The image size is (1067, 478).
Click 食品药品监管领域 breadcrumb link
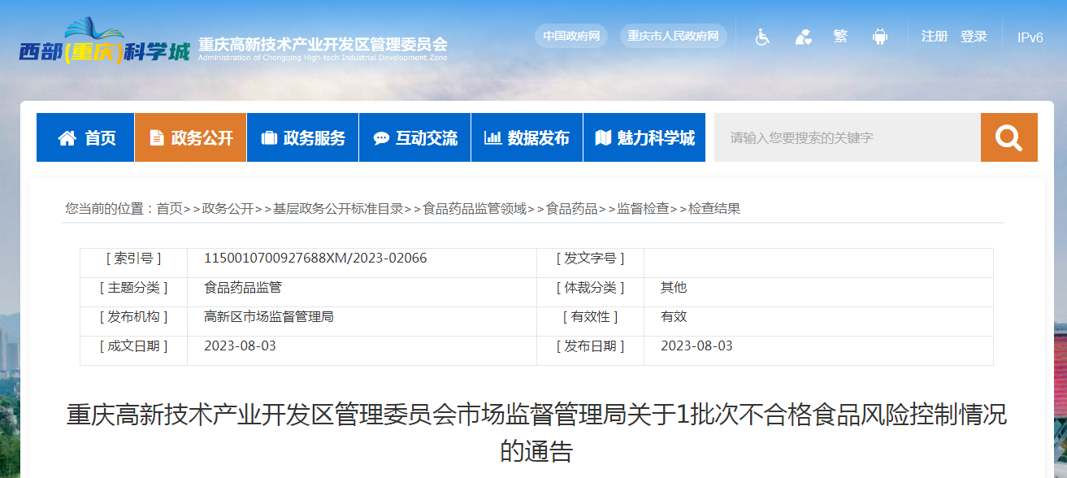[x=475, y=209]
